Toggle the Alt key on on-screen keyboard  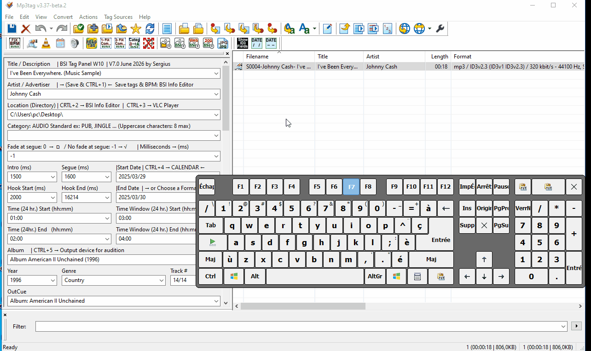255,276
